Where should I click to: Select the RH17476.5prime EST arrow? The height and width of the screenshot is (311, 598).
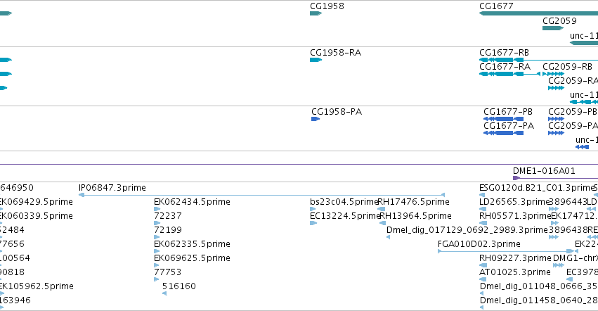pyautogui.click(x=381, y=209)
